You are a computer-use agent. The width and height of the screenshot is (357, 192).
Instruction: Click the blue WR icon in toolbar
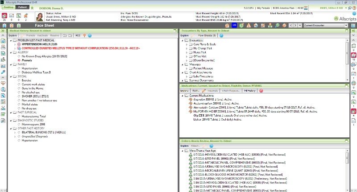coord(234,26)
